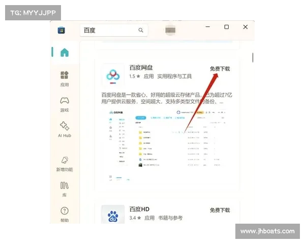Click the 百度网盘 description text
This screenshot has width=305, height=244.
[x=167, y=98]
